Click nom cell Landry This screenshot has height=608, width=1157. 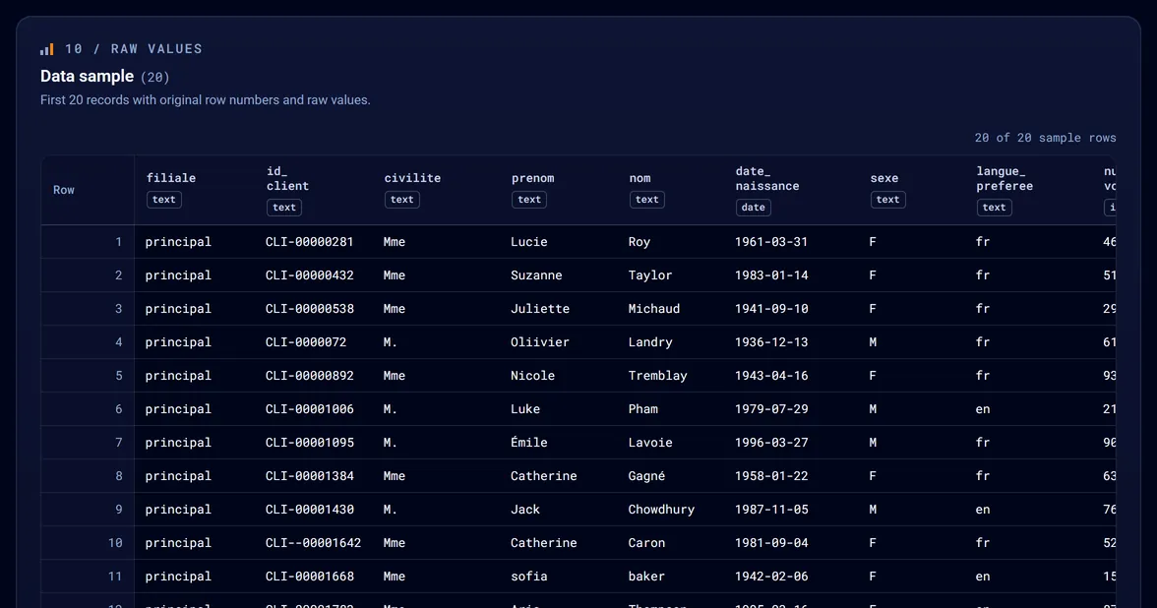coord(650,341)
